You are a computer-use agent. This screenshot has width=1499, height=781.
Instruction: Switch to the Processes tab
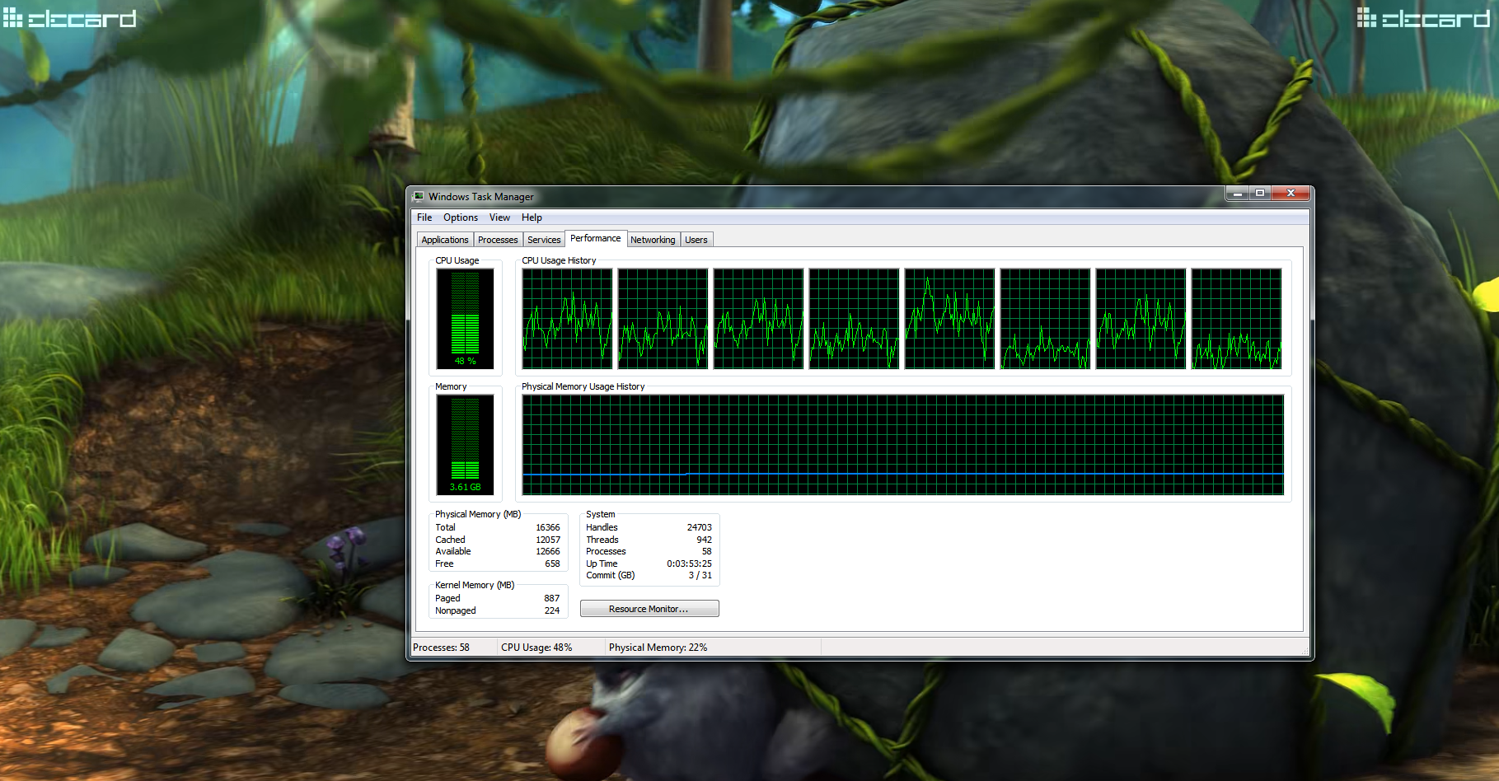coord(498,240)
